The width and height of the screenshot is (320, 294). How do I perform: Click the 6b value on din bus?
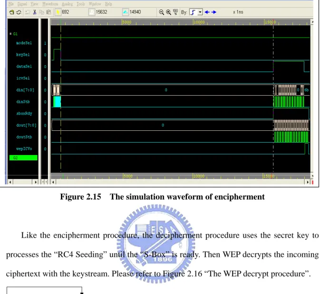(306, 90)
